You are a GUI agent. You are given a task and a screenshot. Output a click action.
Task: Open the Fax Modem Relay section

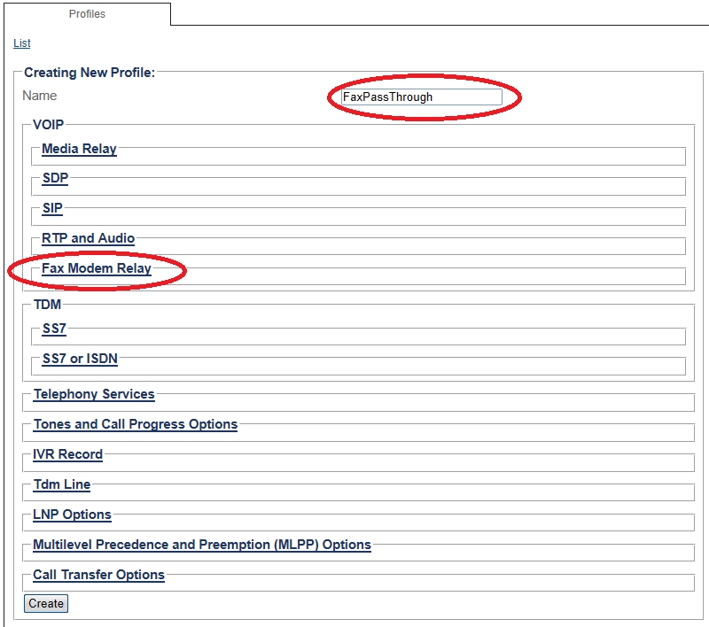tap(97, 268)
